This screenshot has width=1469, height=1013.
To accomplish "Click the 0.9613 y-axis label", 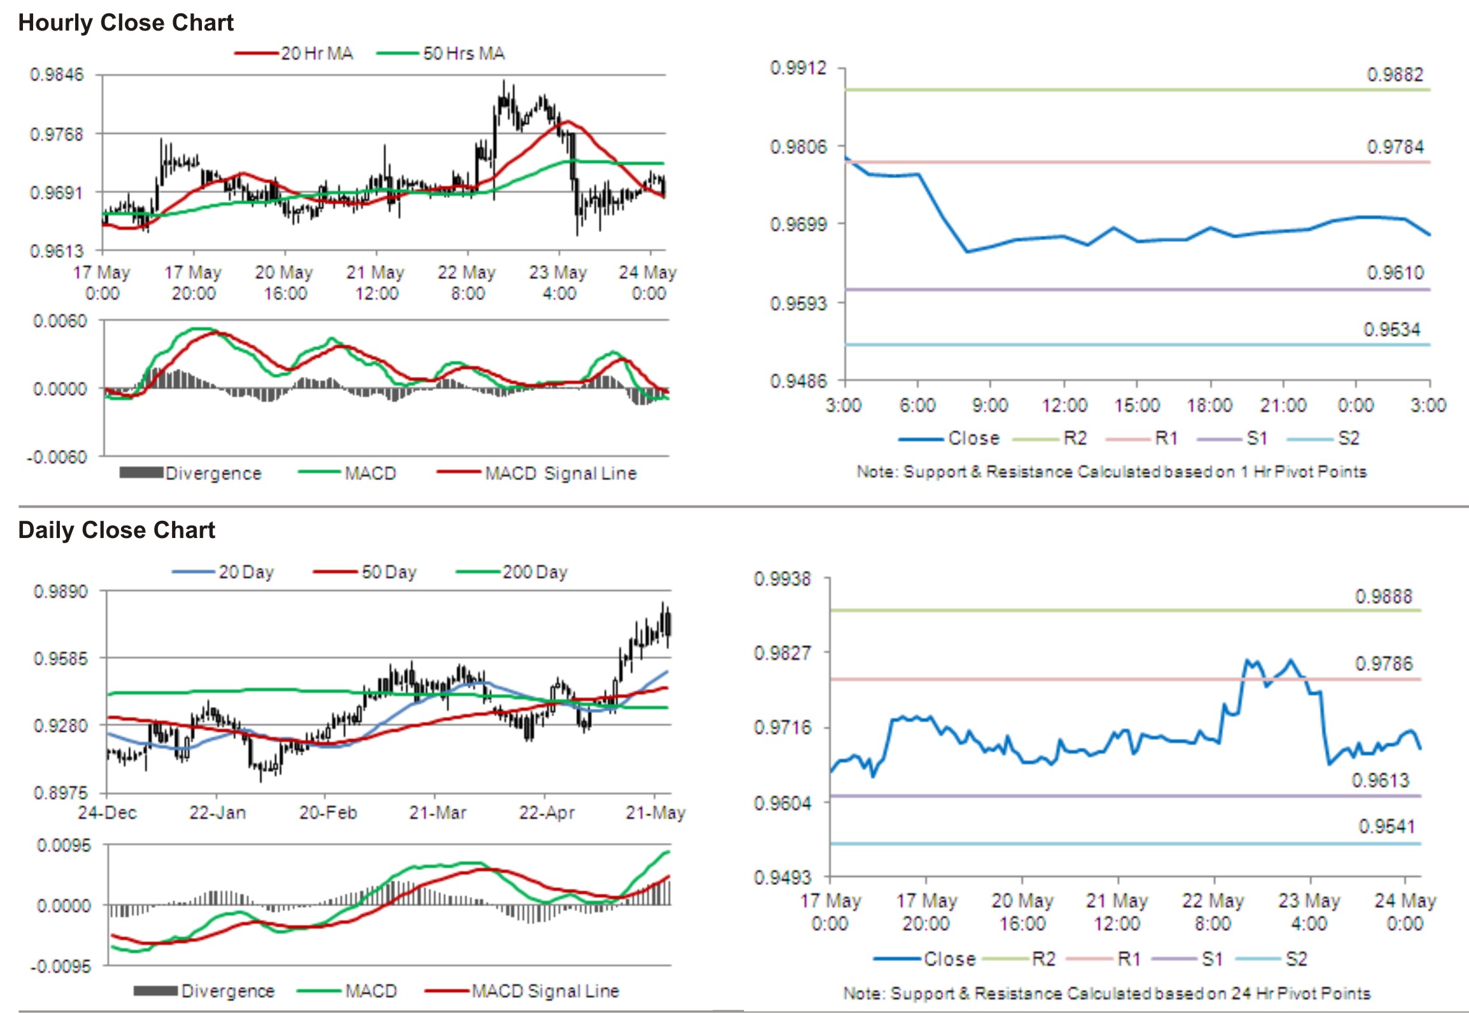I will tap(57, 251).
